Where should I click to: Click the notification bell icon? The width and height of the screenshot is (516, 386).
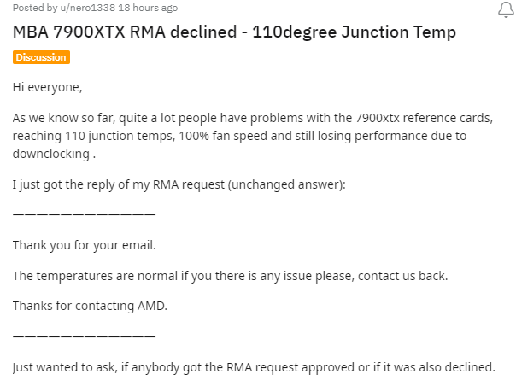tap(506, 9)
